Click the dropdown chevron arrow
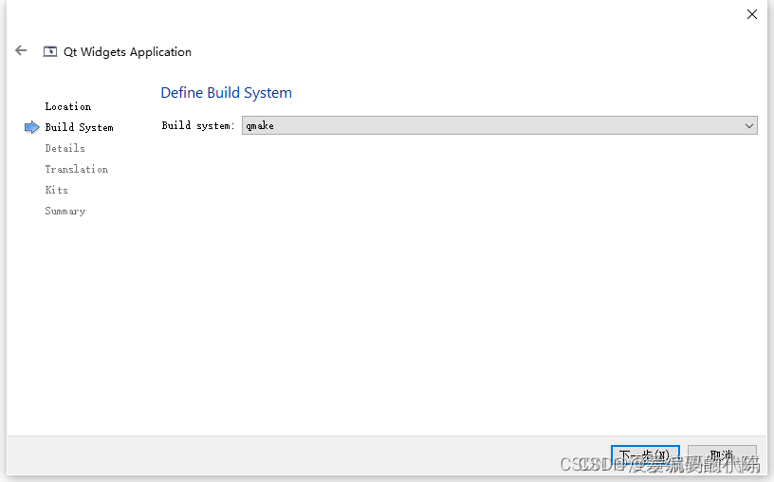 748,126
